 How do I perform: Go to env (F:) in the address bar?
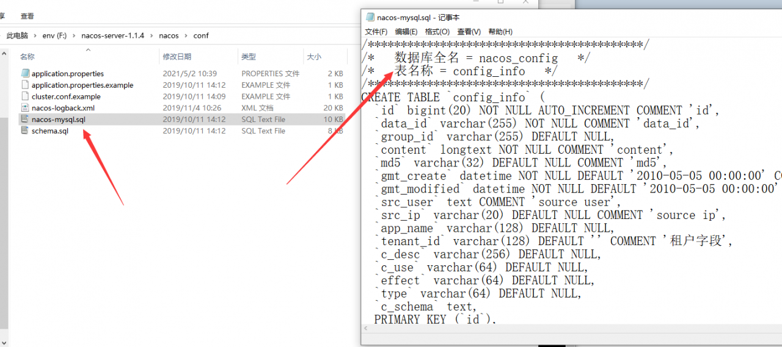tap(54, 36)
